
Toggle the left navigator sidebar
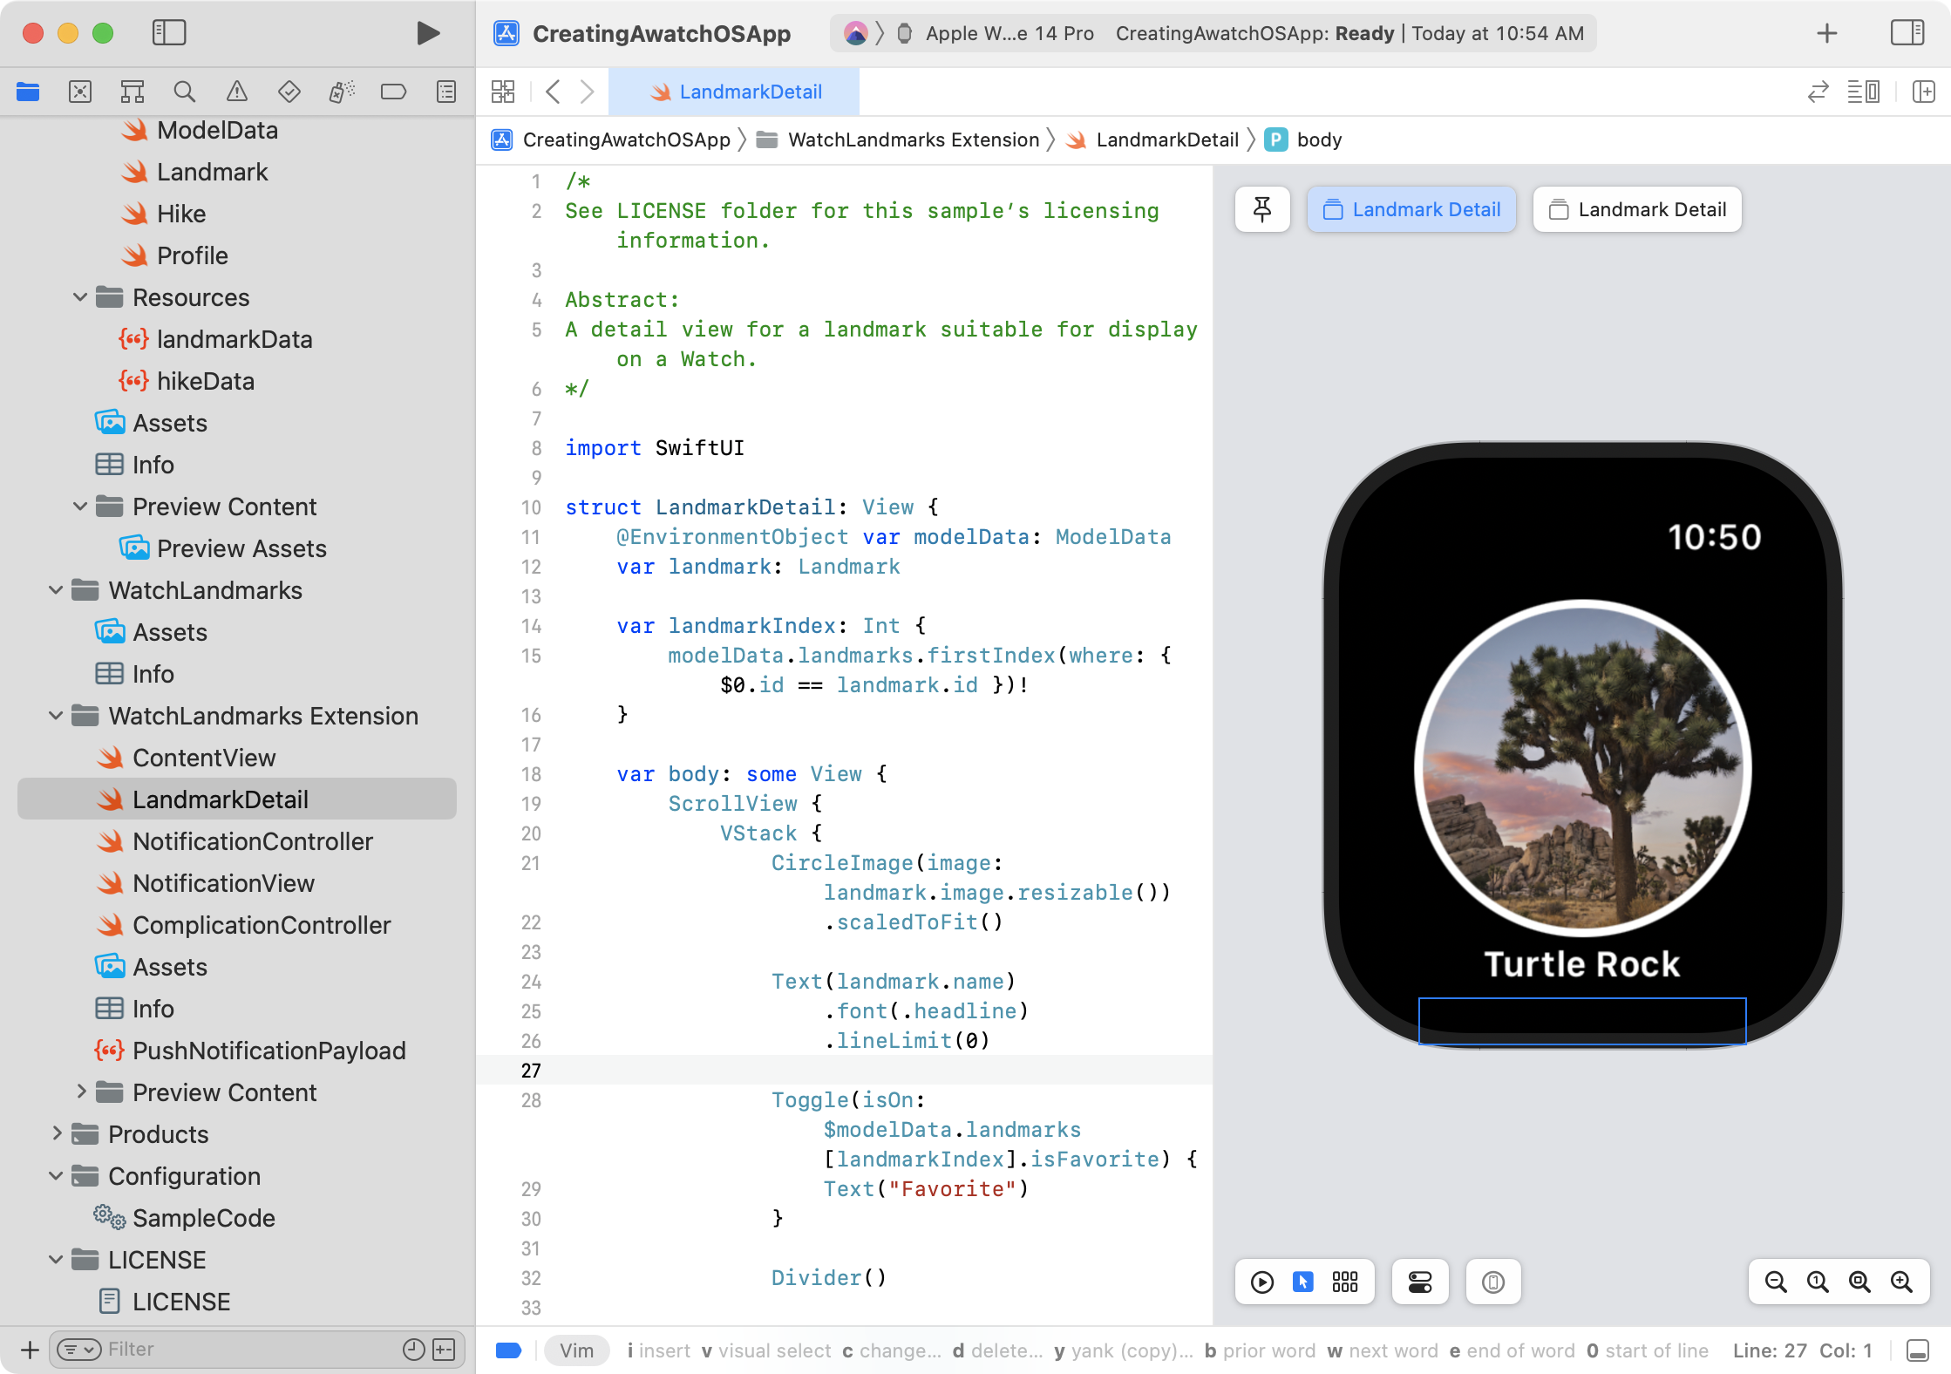169,33
